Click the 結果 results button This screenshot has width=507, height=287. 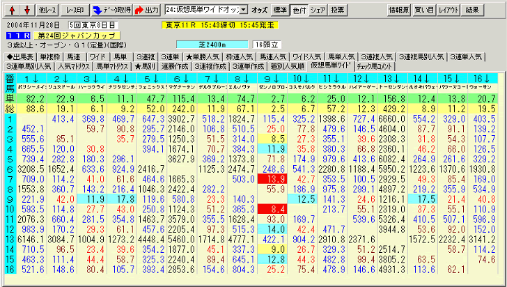pyautogui.click(x=473, y=10)
